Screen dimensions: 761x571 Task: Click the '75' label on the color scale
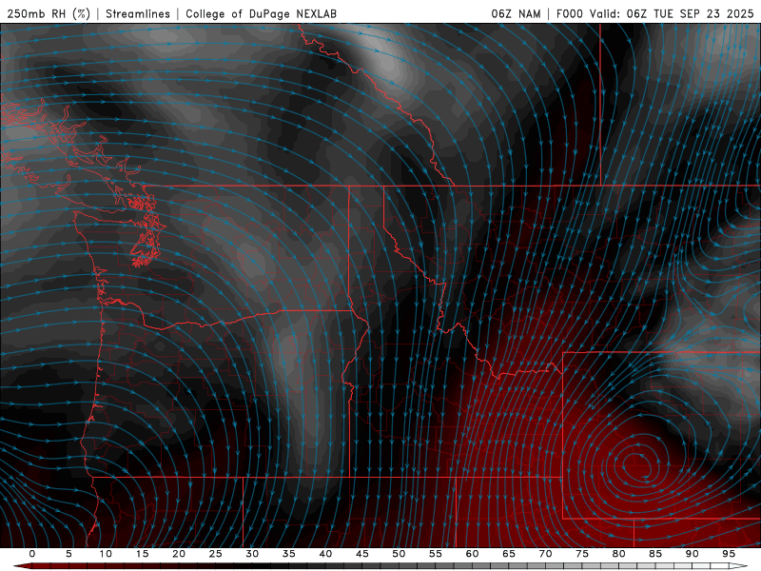click(582, 554)
